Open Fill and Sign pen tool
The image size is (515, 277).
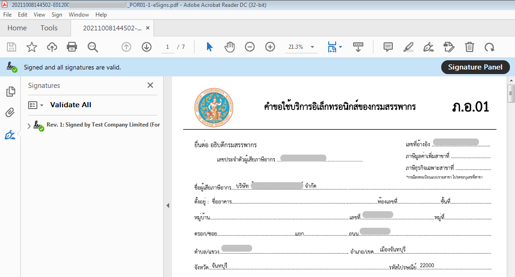click(428, 47)
